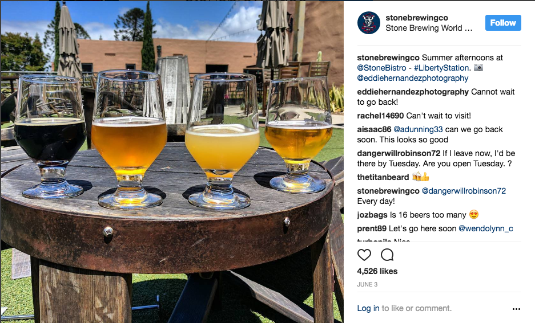The image size is (535, 323).
Task: Open the Stone Brewing World location link
Action: [429, 28]
